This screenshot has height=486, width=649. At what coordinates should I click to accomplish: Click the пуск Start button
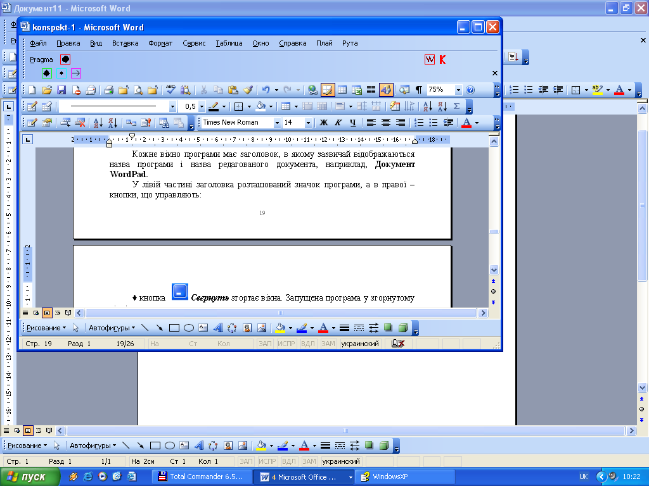(29, 477)
